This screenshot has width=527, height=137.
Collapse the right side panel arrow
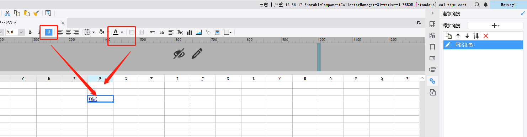432,13
